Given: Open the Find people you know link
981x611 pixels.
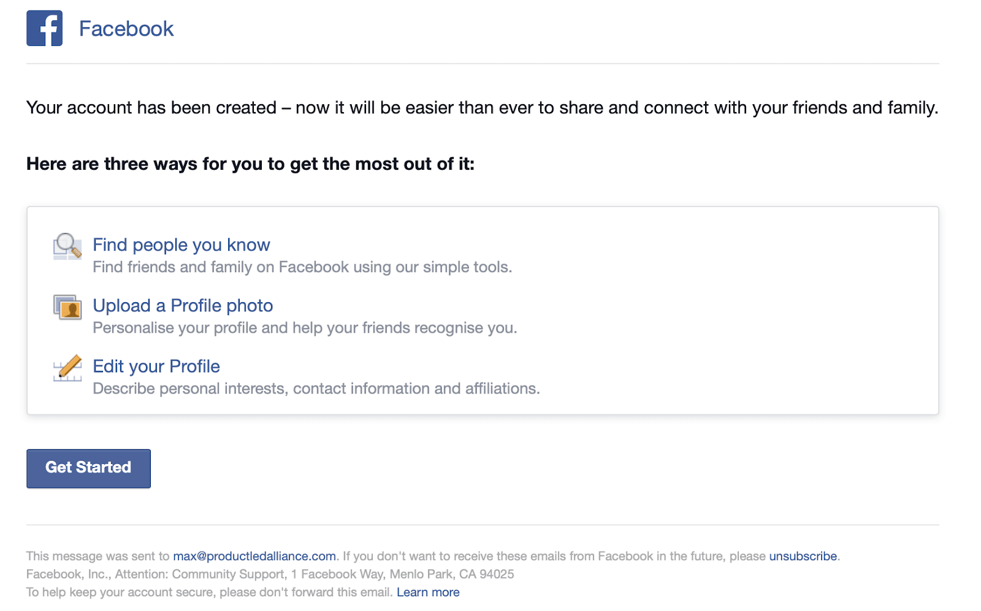Looking at the screenshot, I should coord(181,245).
